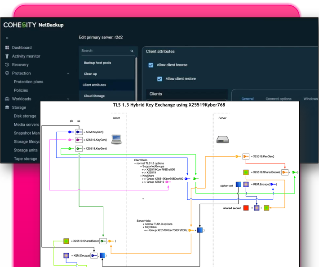This screenshot has height=267, width=319.
Task: Click the Client attributes panel heading
Action: click(x=160, y=52)
